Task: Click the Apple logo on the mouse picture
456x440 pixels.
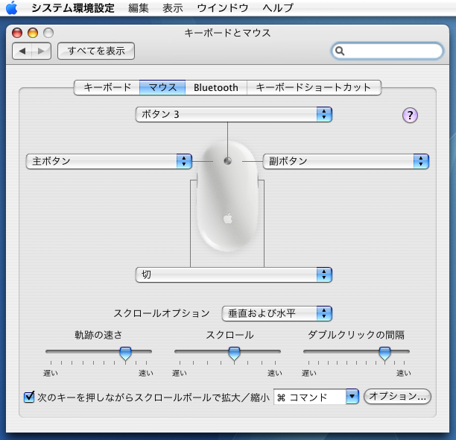Action: tap(228, 218)
